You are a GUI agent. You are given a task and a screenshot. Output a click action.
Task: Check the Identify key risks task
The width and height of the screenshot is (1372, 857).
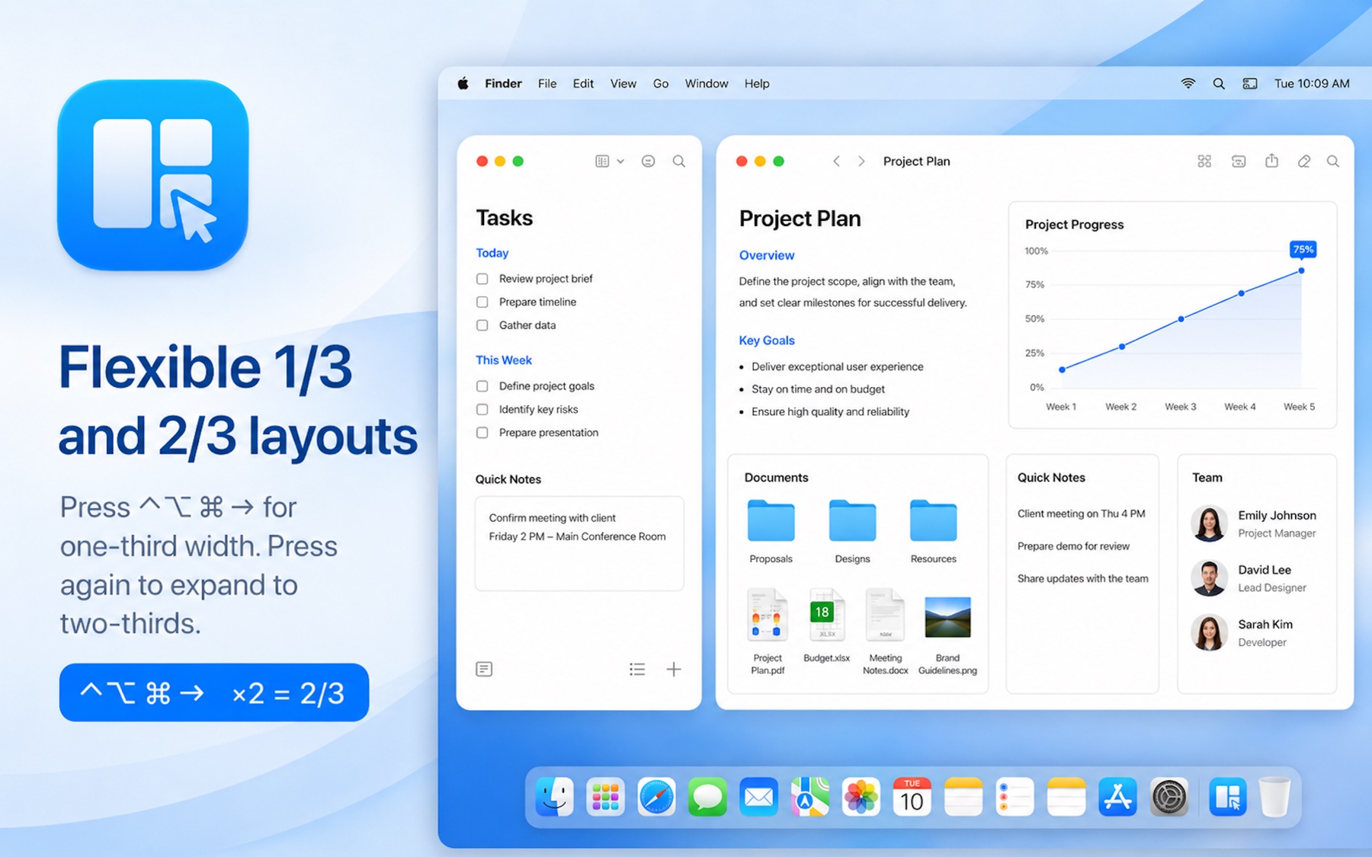click(x=482, y=410)
